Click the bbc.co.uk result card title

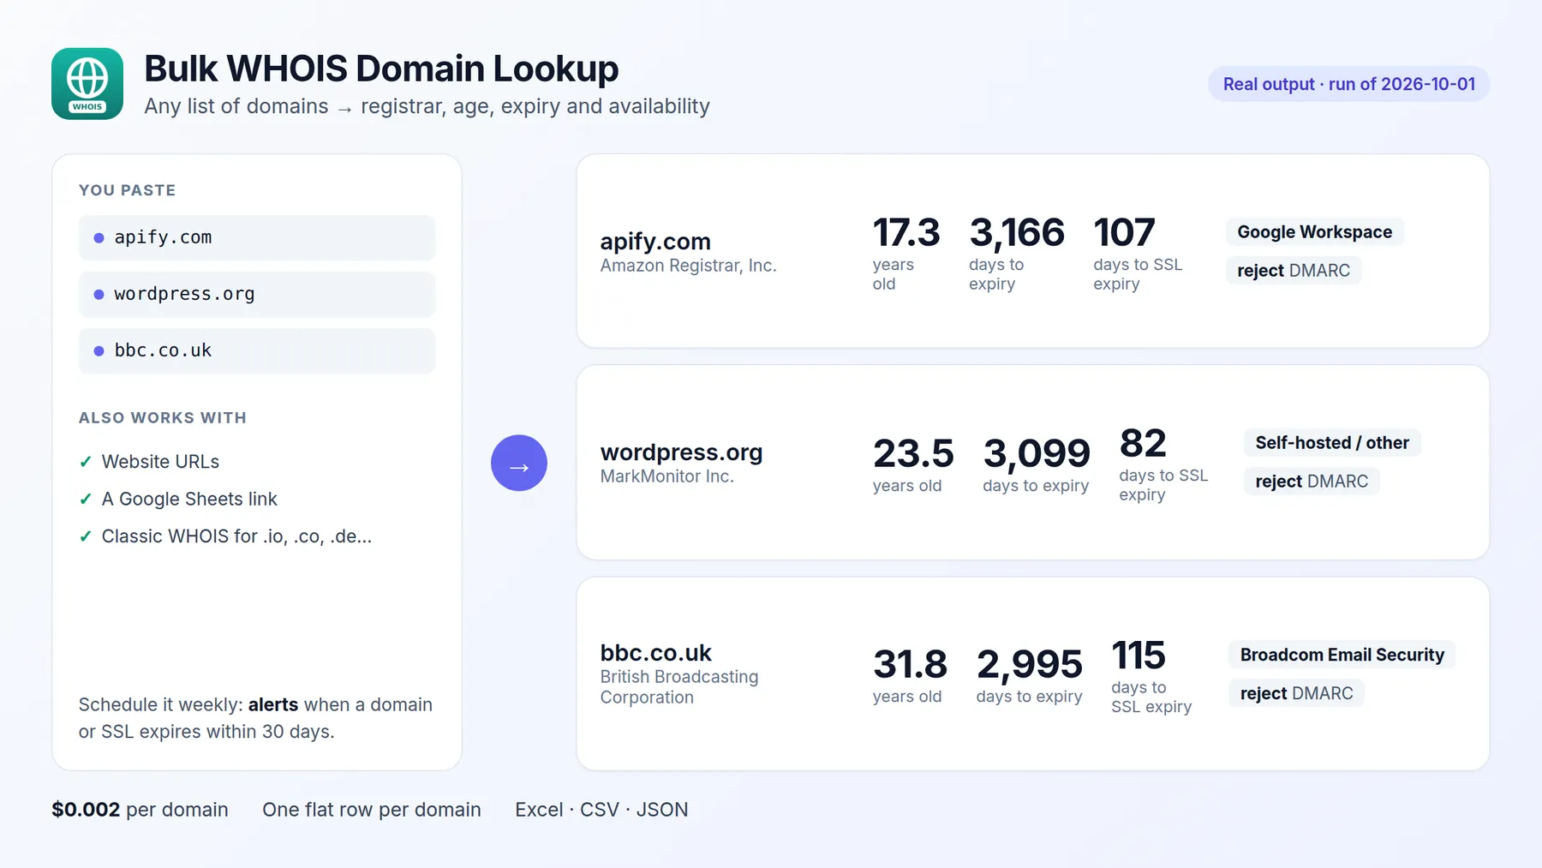(x=655, y=653)
